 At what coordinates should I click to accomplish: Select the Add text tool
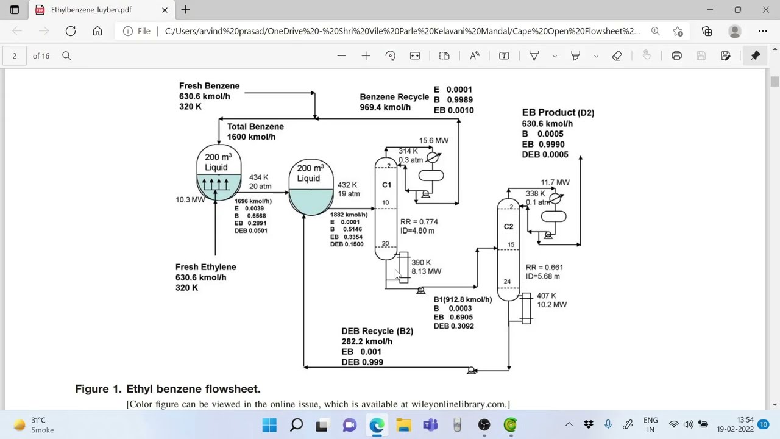(x=504, y=56)
